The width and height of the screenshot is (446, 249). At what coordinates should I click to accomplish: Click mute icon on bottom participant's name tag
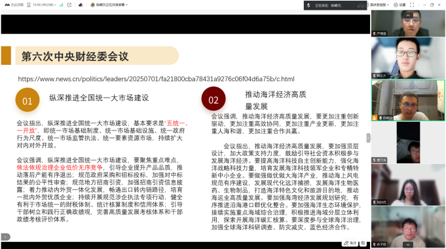pyautogui.click(x=375, y=244)
